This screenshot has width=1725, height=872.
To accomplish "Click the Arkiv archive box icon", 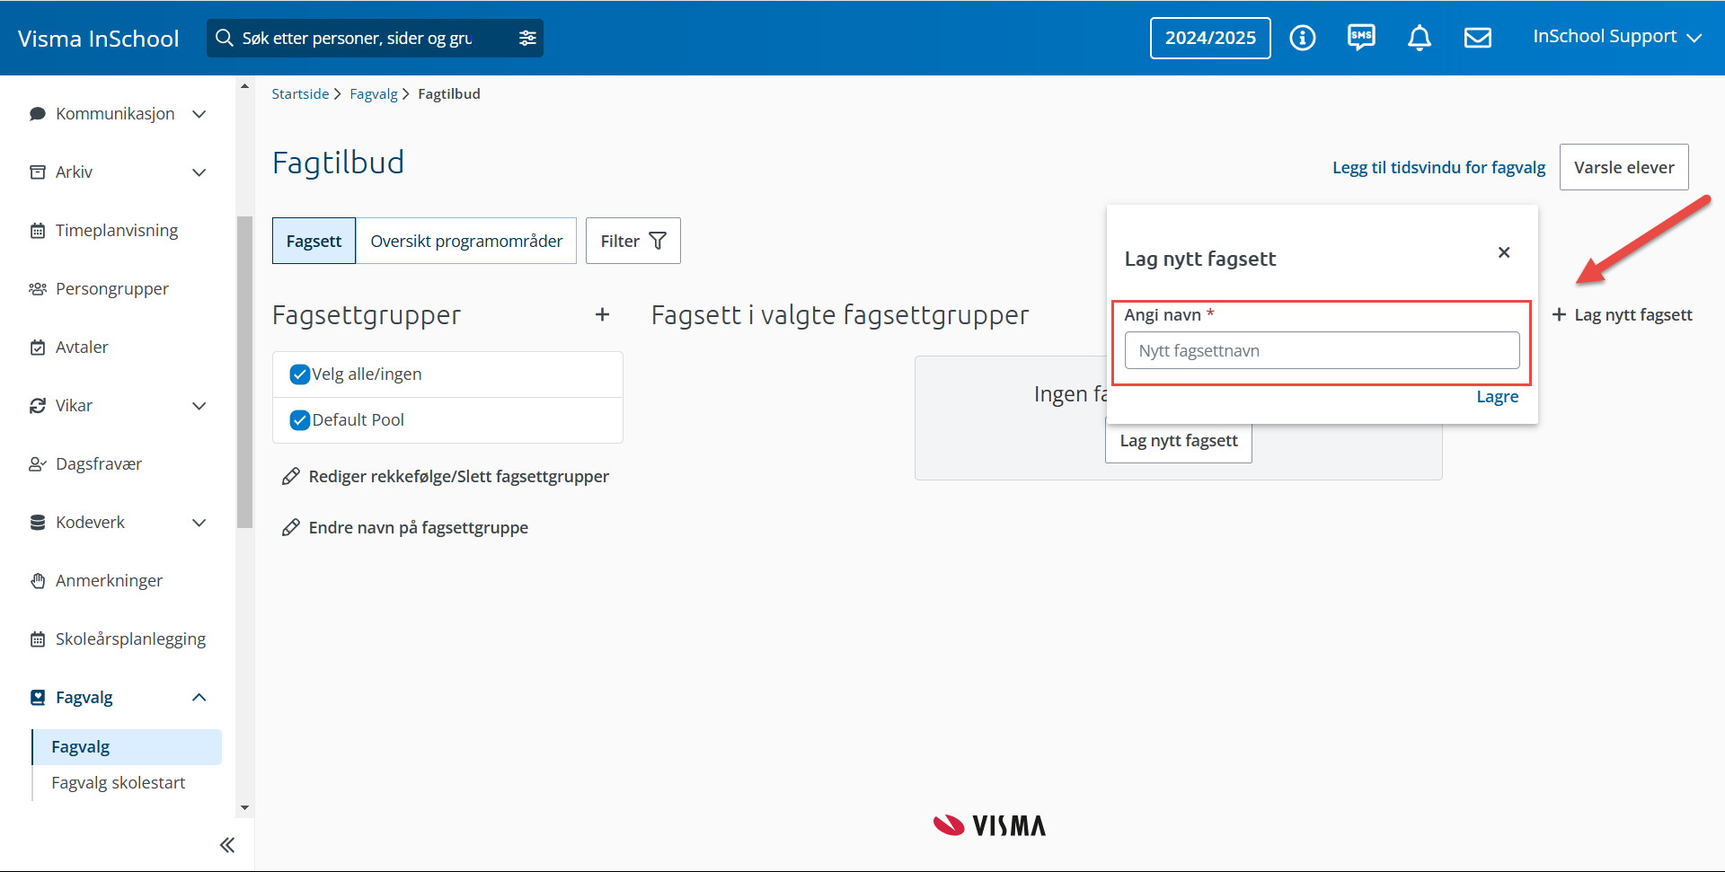I will [x=38, y=172].
